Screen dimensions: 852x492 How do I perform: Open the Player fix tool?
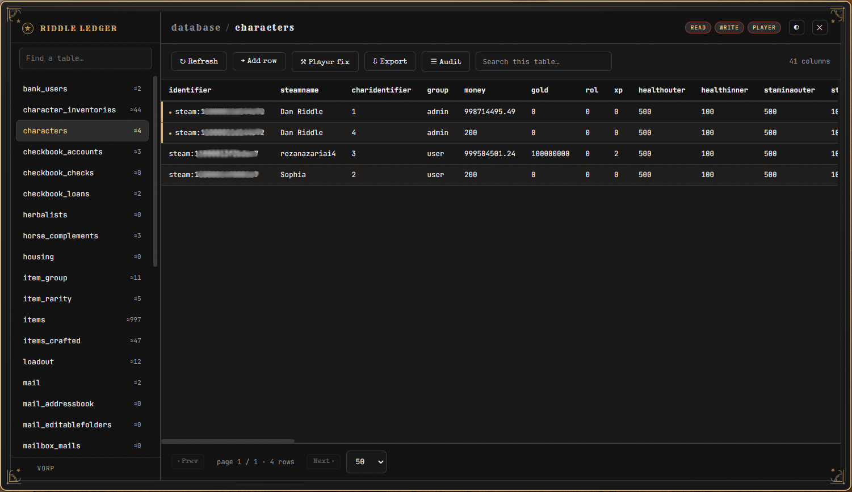point(325,62)
